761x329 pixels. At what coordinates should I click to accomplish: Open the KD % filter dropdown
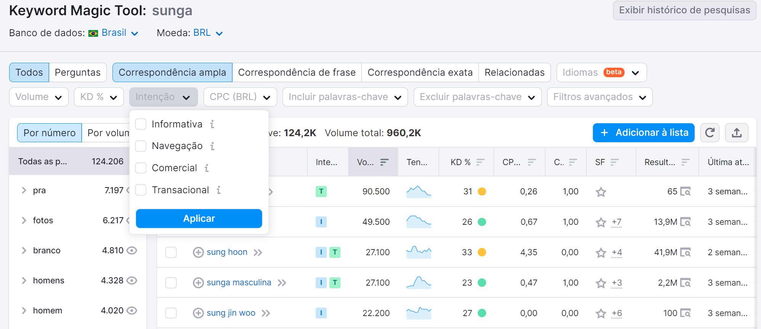tap(99, 97)
